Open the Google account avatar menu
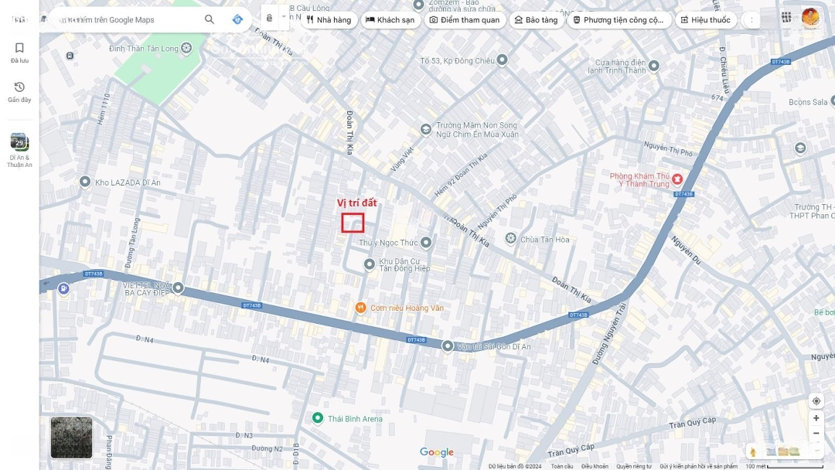Viewport: 835px width, 470px height. [810, 17]
